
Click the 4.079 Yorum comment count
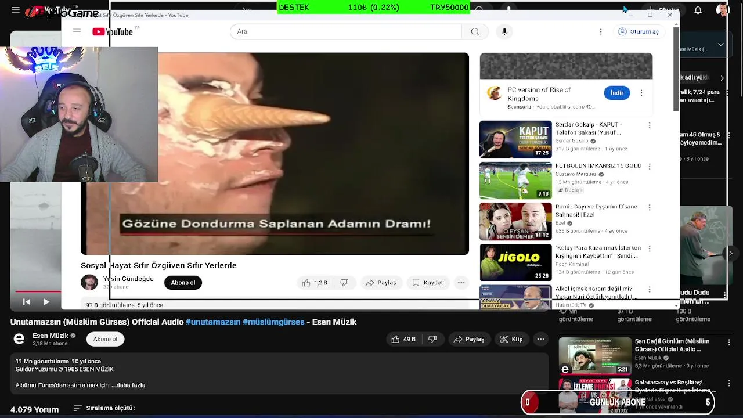[34, 409]
